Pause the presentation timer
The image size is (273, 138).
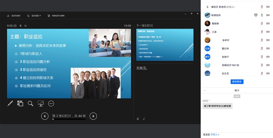(x=20, y=26)
